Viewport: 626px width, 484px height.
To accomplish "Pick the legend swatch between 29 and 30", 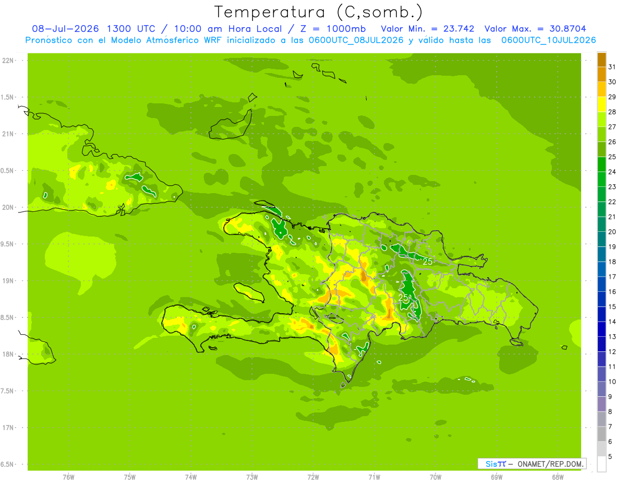I will tap(601, 89).
